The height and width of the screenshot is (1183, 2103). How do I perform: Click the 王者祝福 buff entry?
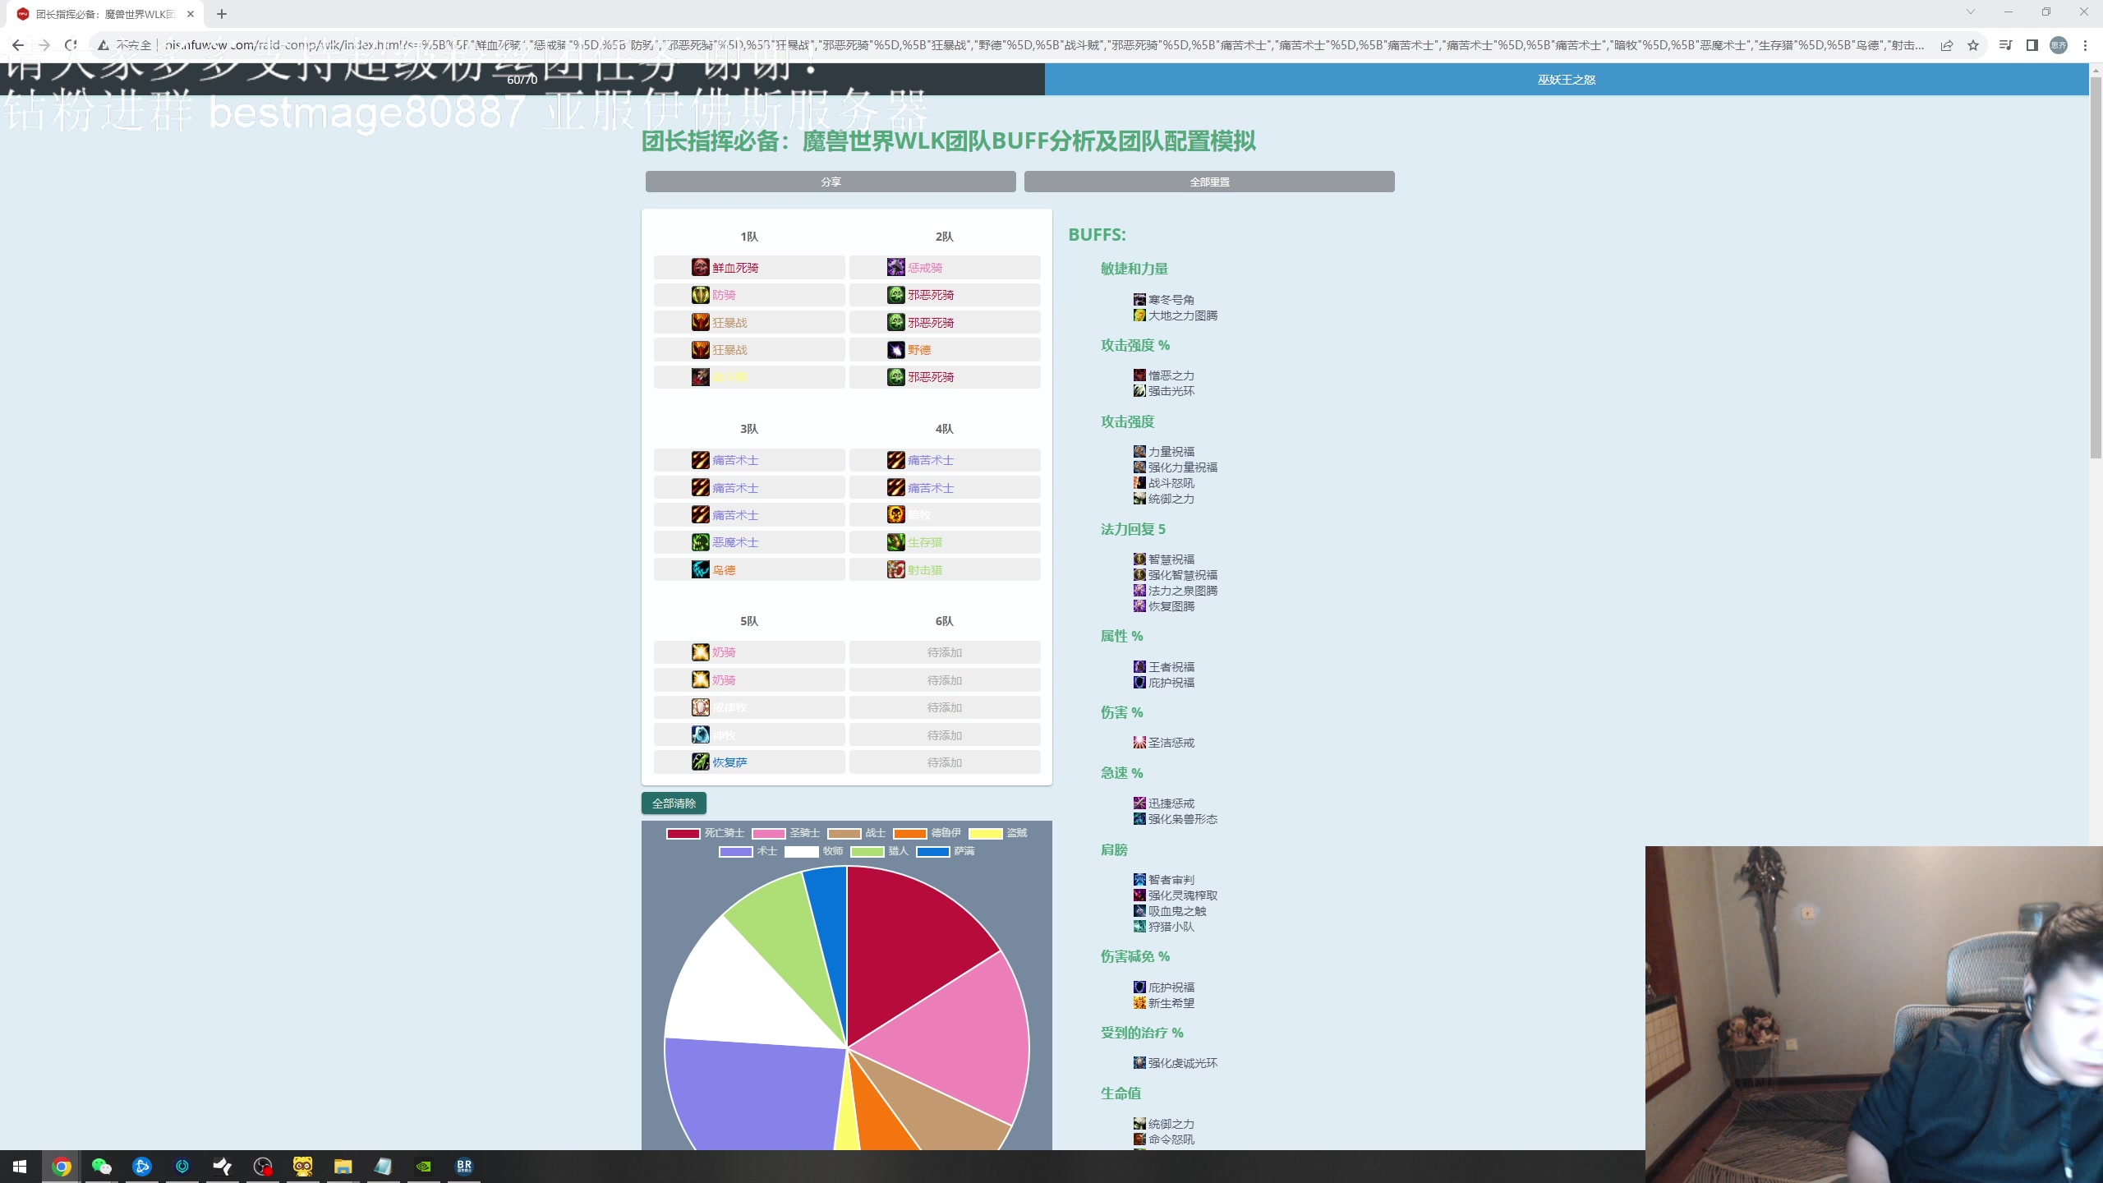[x=1164, y=667]
